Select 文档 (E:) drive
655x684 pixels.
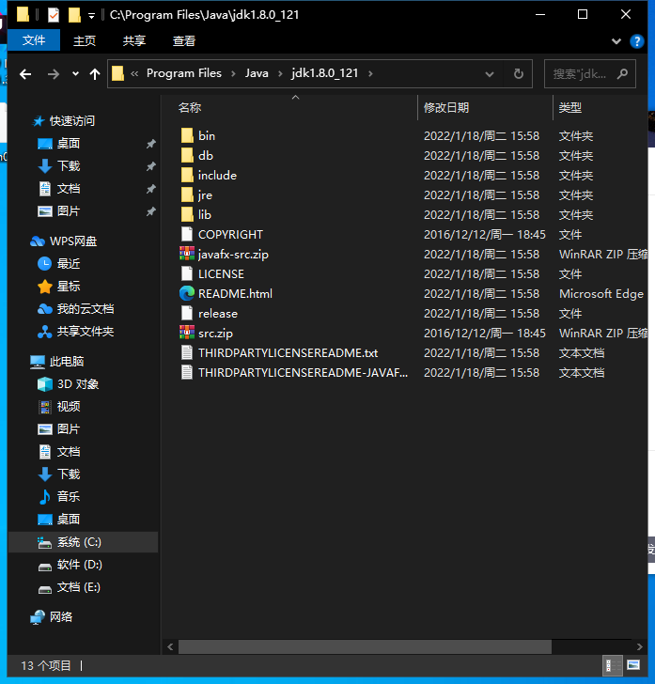coord(79,587)
